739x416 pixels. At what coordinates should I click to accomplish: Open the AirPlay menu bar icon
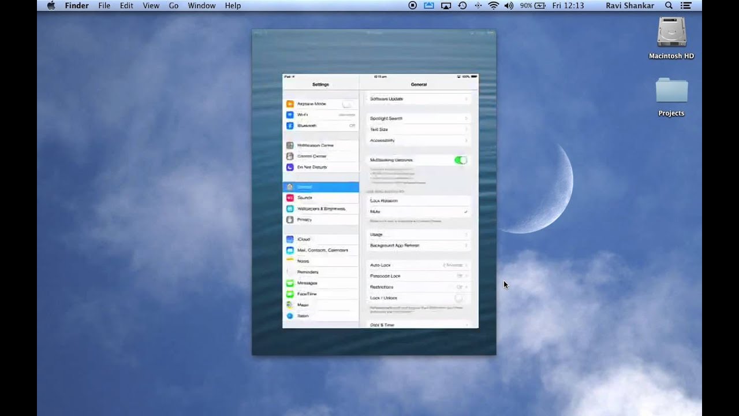click(446, 6)
